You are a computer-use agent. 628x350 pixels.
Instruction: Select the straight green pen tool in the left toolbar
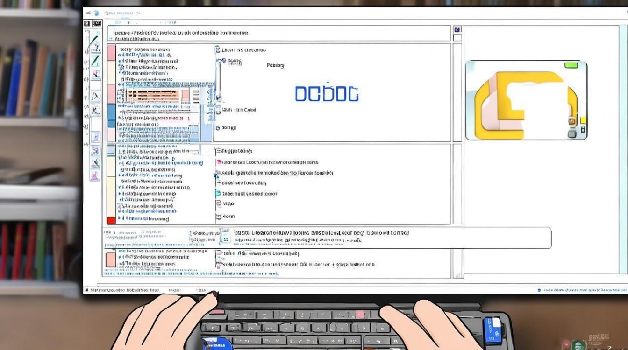point(95,60)
